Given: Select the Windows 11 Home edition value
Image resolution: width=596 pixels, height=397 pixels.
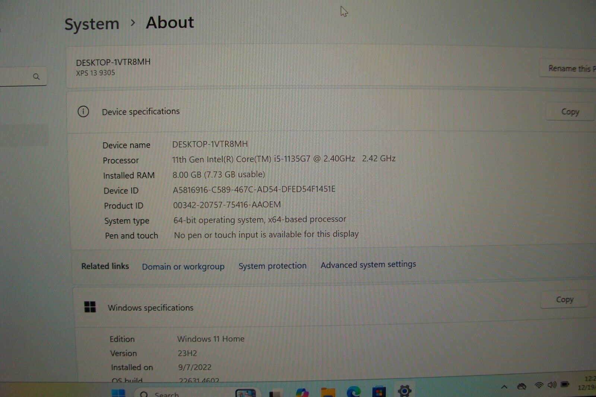Looking at the screenshot, I should point(211,339).
